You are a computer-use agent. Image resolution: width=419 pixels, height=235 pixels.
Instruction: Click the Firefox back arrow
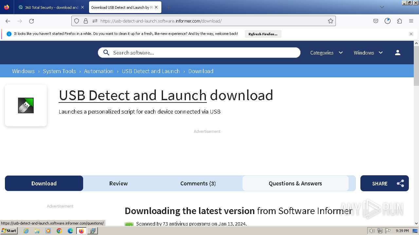[8, 21]
